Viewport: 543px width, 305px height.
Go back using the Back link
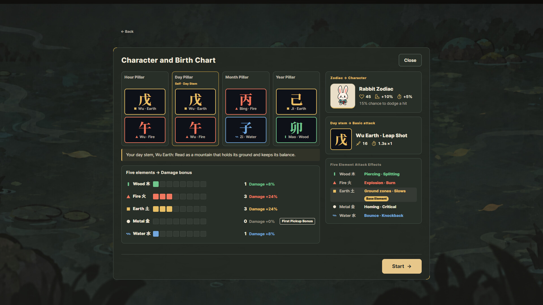click(127, 32)
